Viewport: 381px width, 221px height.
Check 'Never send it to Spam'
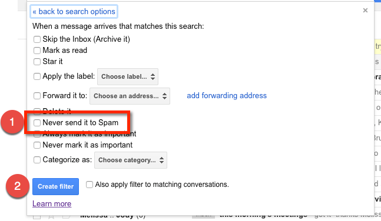[37, 123]
